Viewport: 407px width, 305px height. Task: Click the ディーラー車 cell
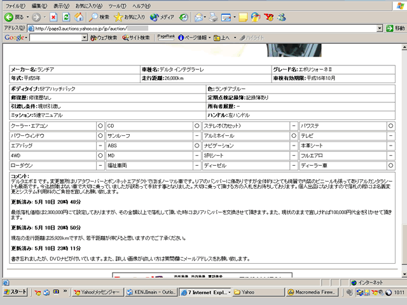coord(343,165)
